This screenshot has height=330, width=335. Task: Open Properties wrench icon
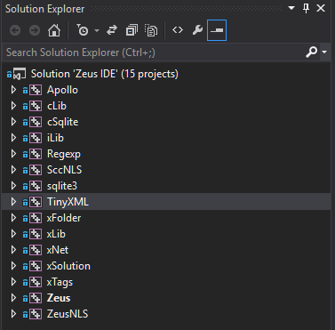(x=197, y=30)
